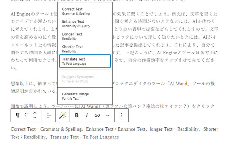Move block down with the down arrow
This screenshot has height=144, width=231.
[x=35, y=118]
